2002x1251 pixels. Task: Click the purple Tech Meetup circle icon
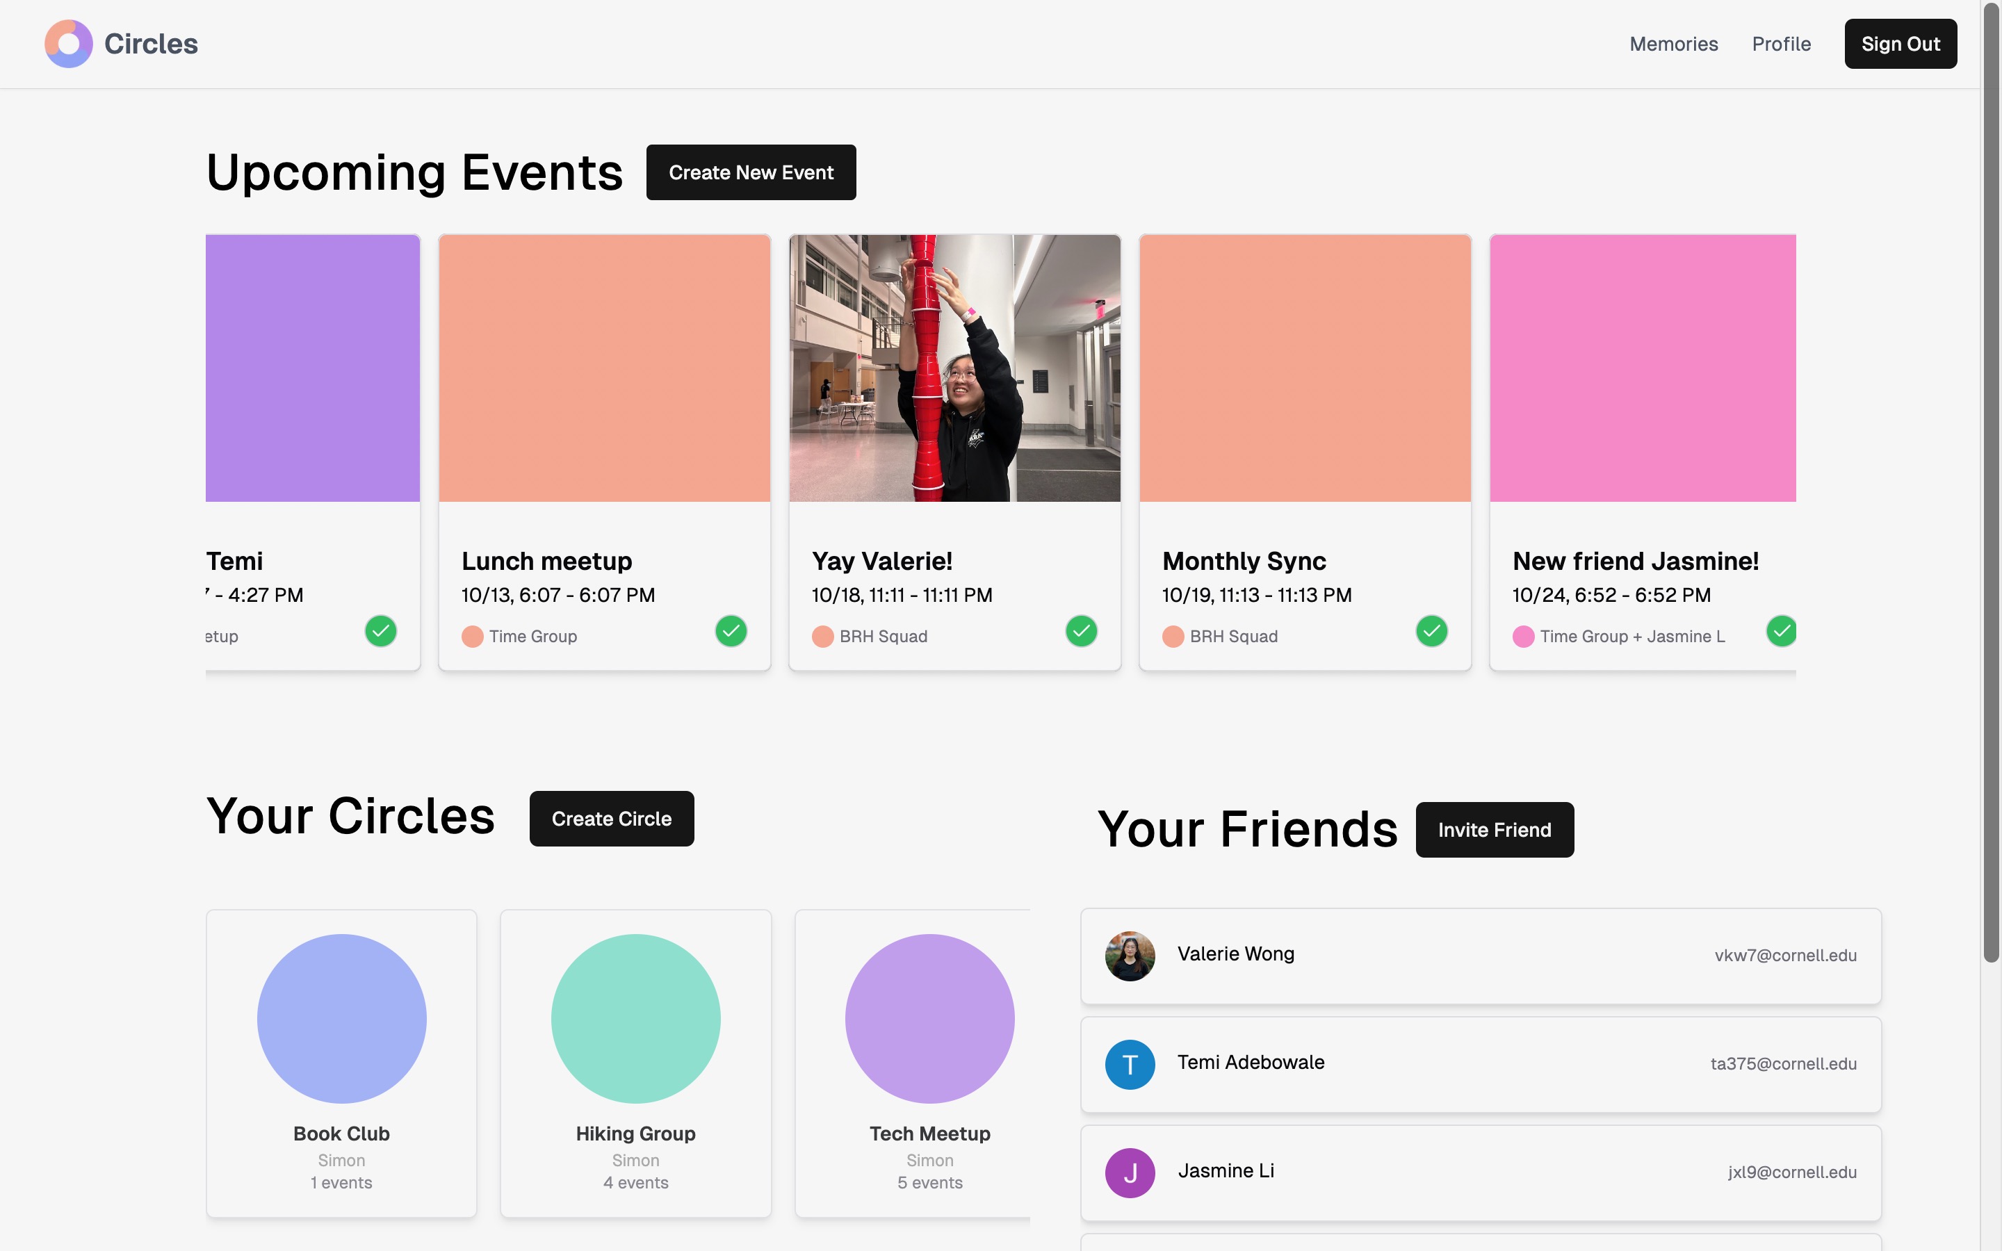(929, 1018)
